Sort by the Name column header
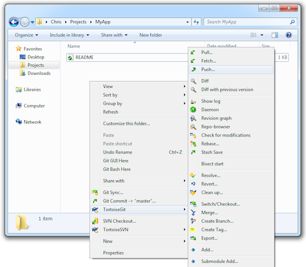The width and height of the screenshot is (306, 267). click(x=74, y=47)
